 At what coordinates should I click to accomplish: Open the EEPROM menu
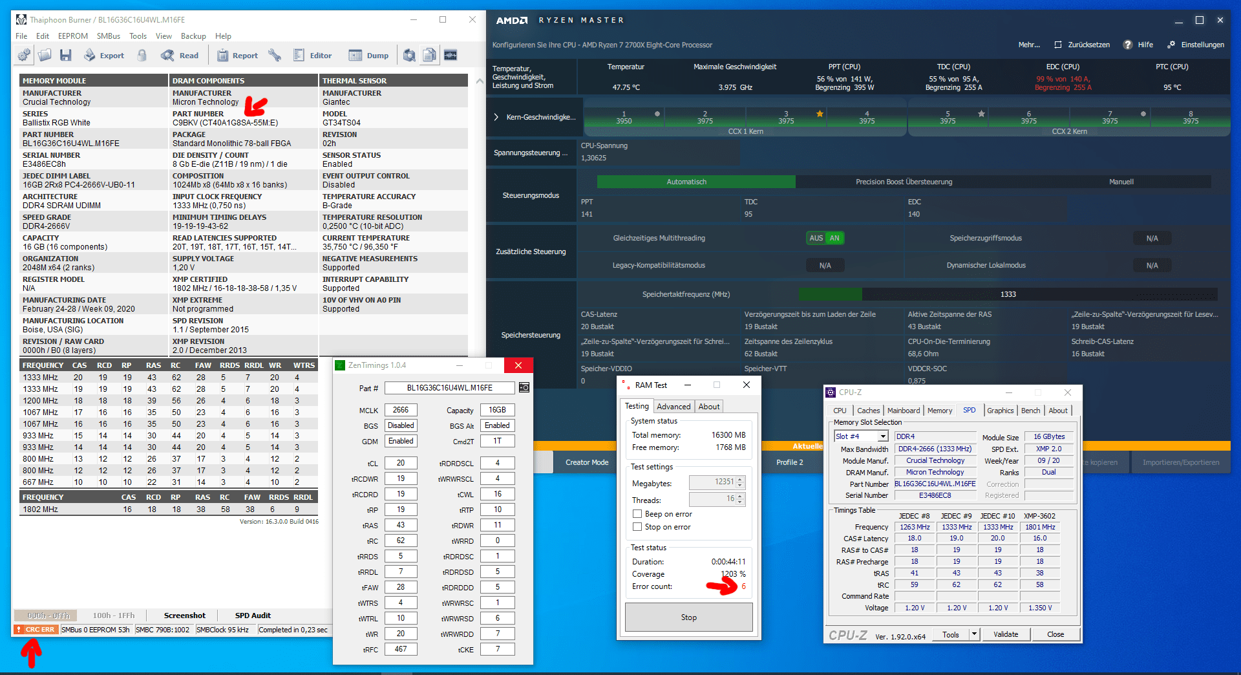pyautogui.click(x=72, y=36)
